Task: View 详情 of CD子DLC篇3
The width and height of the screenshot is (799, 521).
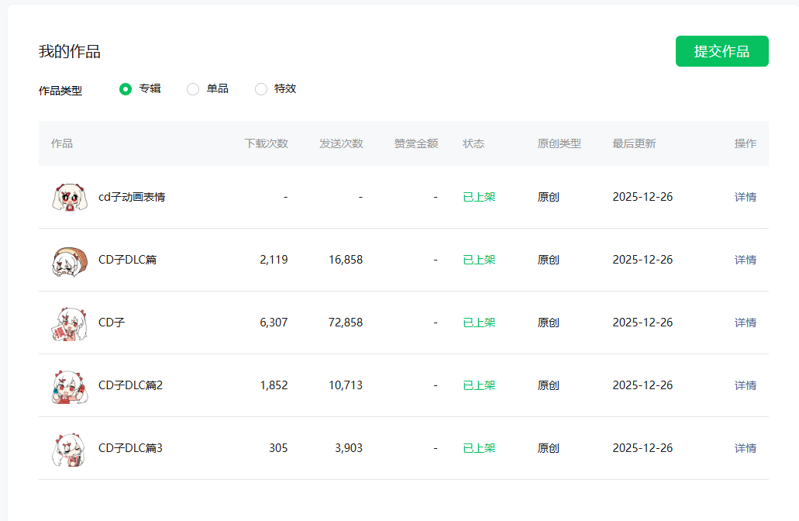Action: point(745,448)
